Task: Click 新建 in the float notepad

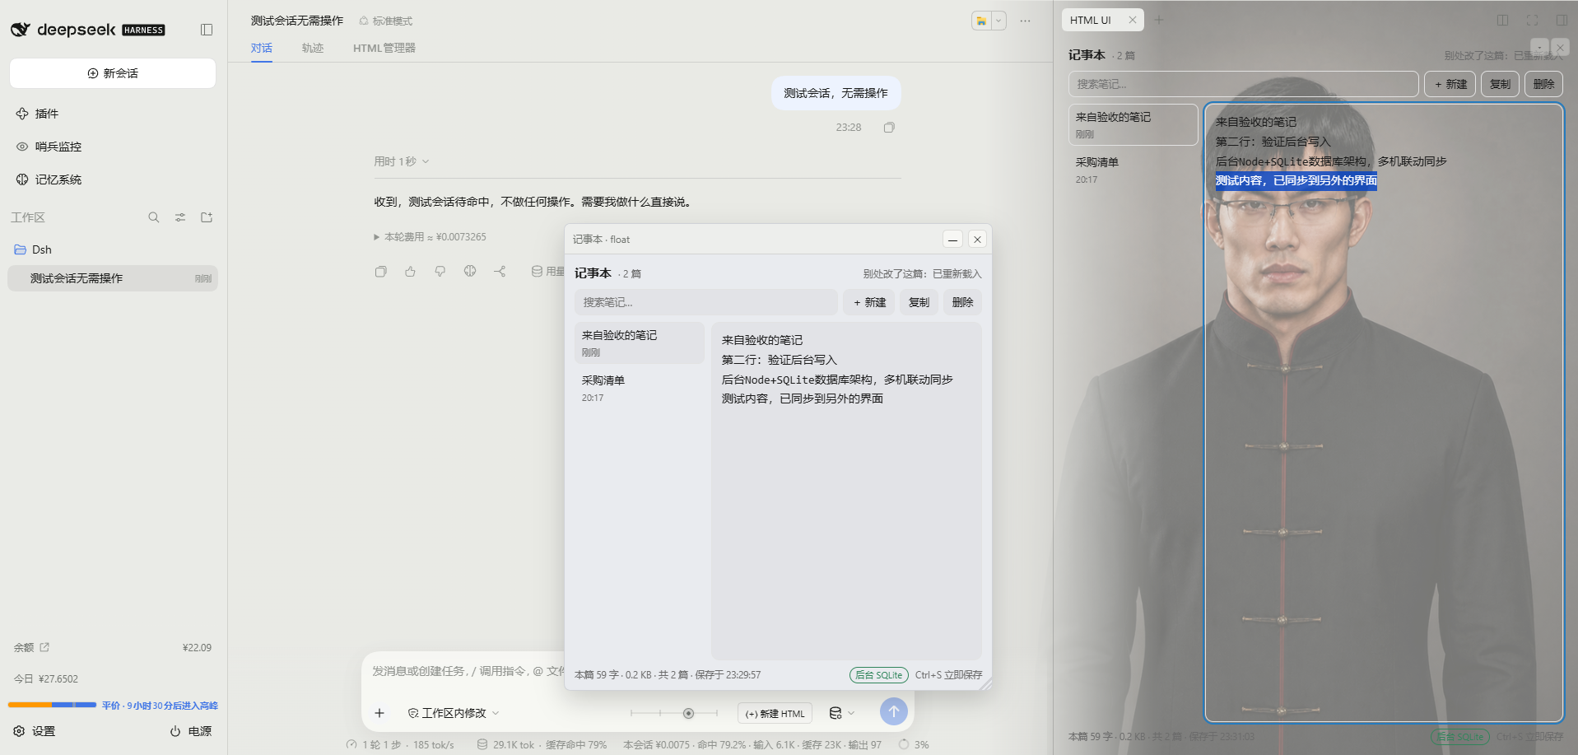Action: [869, 302]
